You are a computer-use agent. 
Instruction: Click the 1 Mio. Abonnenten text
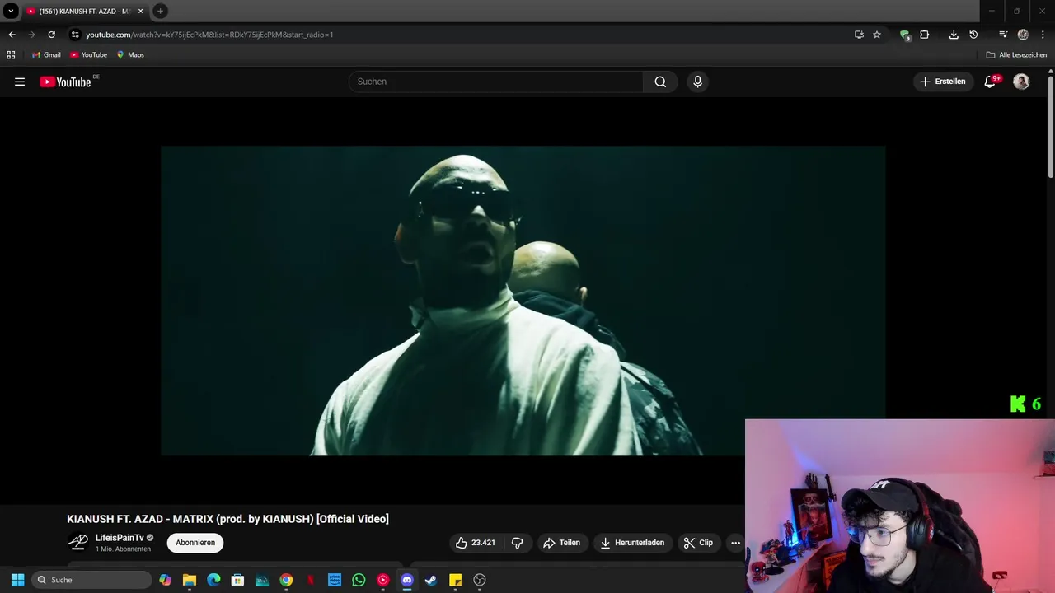coord(123,549)
